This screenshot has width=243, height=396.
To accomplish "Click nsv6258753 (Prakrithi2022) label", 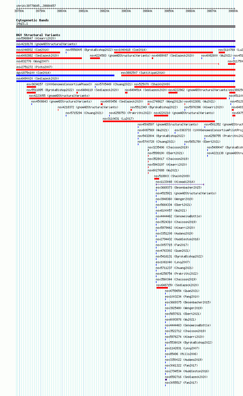I will [x=131, y=113].
